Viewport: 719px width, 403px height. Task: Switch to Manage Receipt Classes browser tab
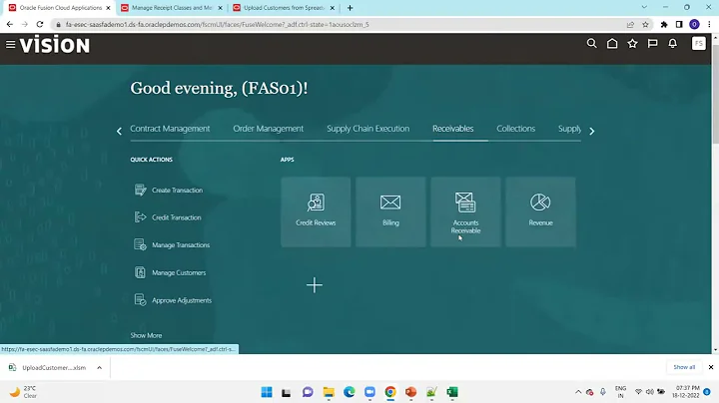click(x=172, y=8)
